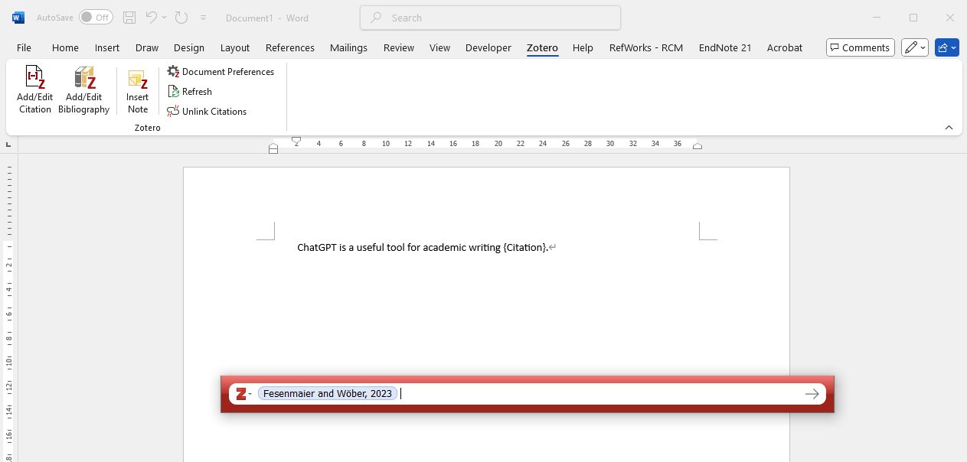Click the Share button
This screenshot has height=462, width=967.
tap(946, 47)
